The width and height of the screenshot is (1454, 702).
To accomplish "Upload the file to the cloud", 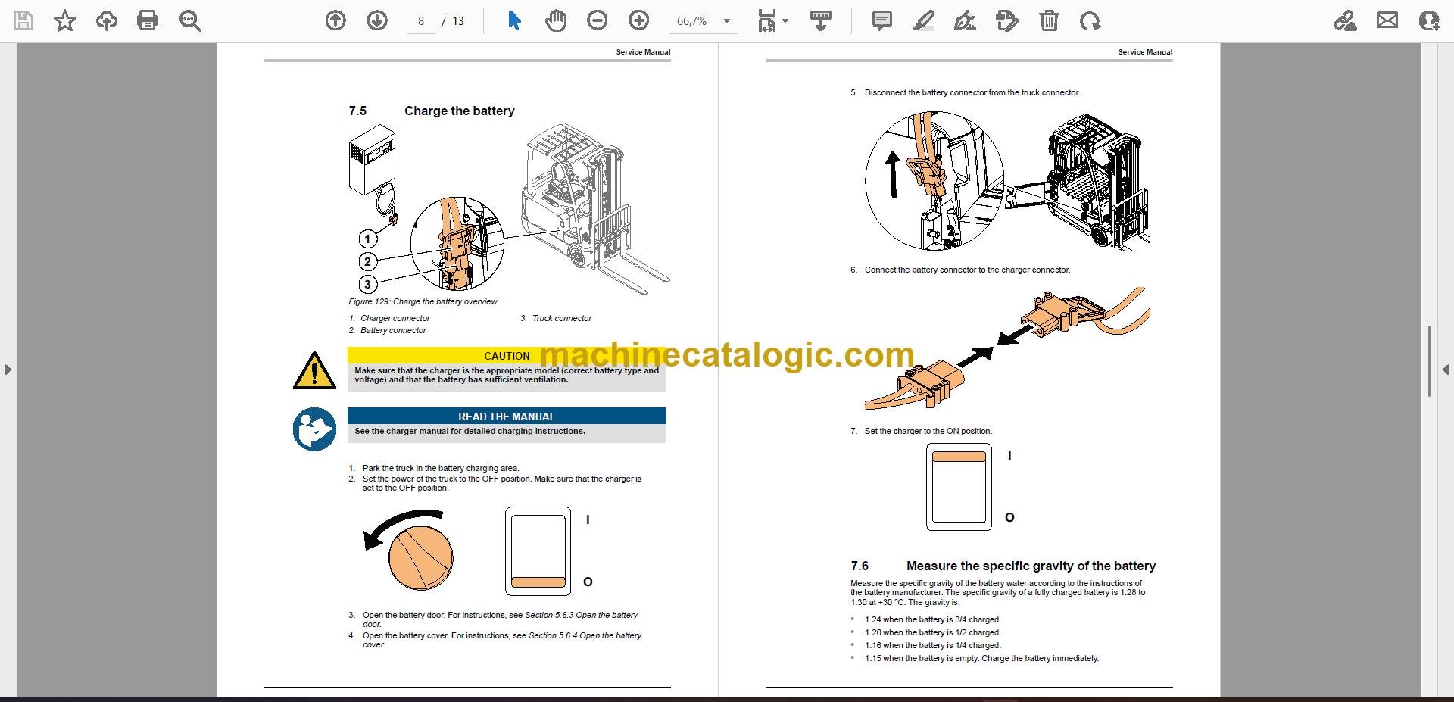I will point(107,21).
